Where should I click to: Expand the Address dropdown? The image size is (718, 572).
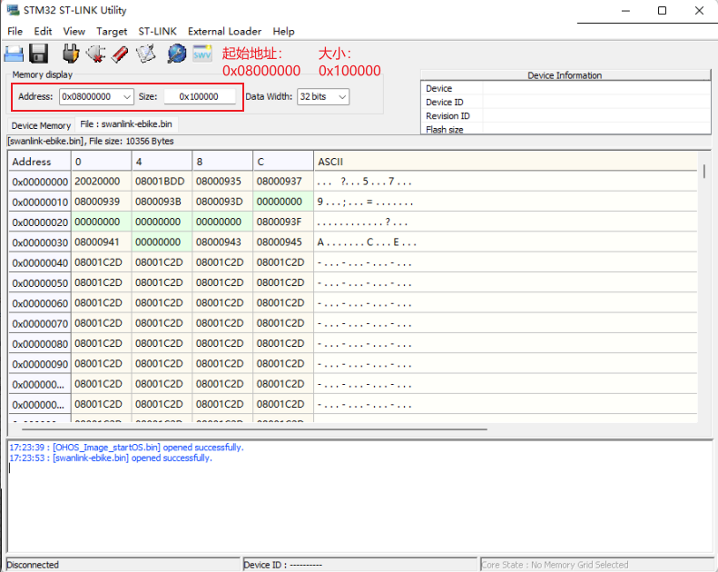[126, 96]
